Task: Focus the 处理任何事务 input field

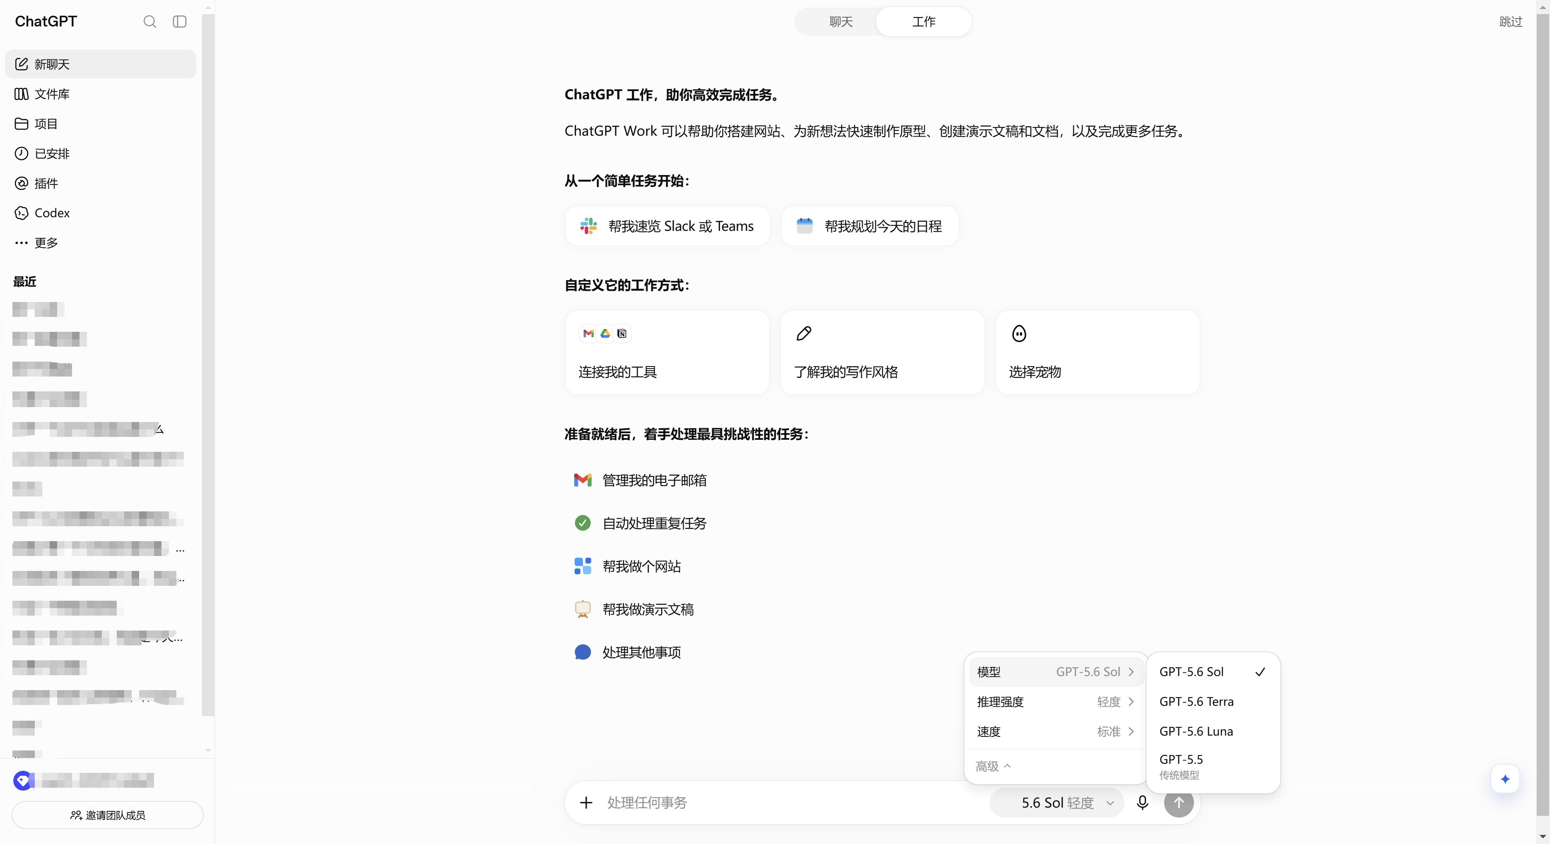Action: (x=794, y=803)
